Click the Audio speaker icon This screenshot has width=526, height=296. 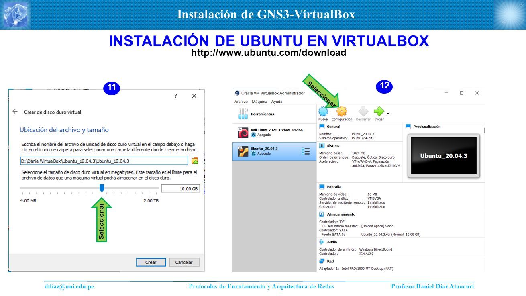pos(322,242)
